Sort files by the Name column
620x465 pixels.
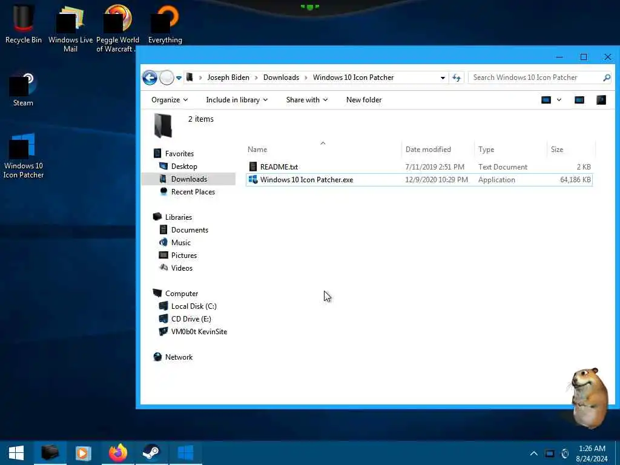(323, 150)
